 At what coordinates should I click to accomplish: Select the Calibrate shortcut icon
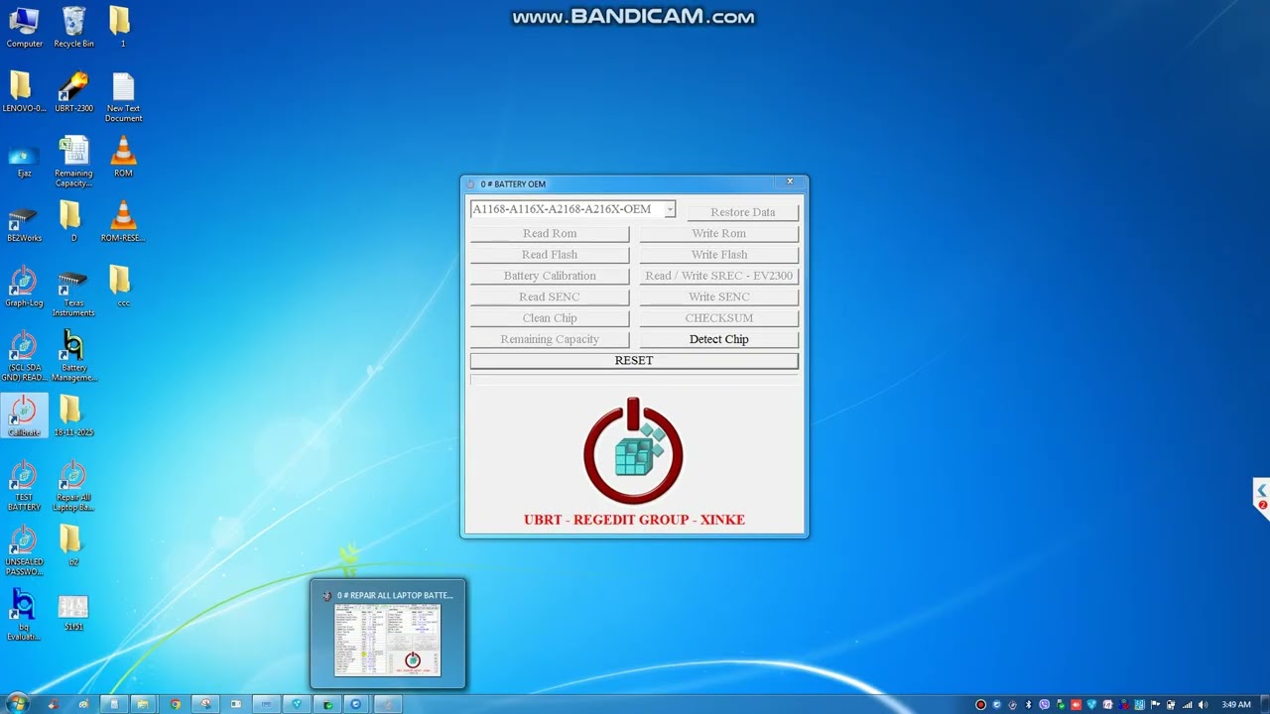pyautogui.click(x=24, y=416)
